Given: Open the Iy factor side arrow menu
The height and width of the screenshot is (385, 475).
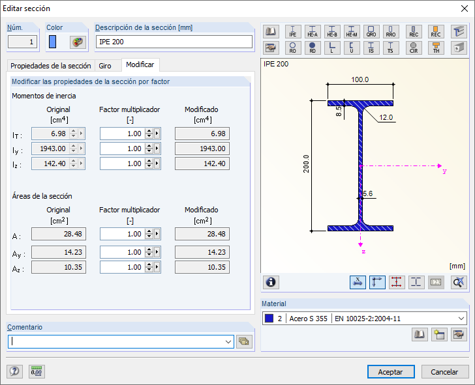Looking at the screenshot, I should click(x=157, y=149).
